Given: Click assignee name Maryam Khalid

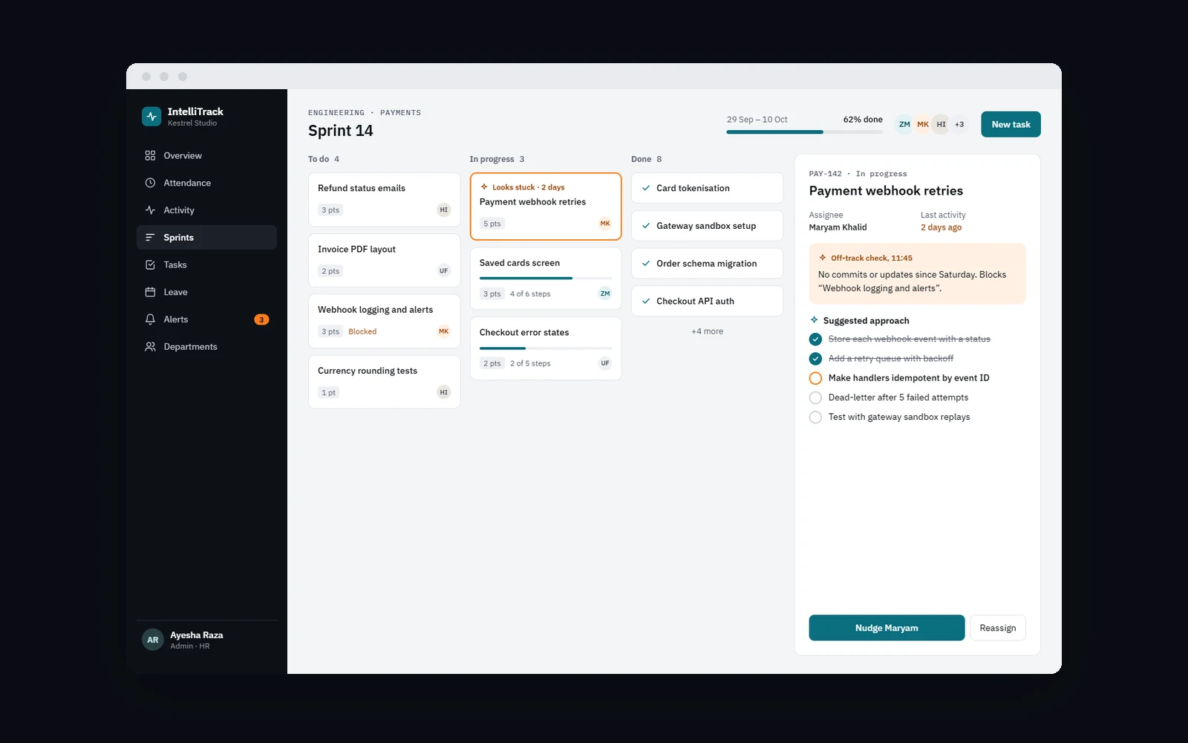Looking at the screenshot, I should tap(838, 227).
